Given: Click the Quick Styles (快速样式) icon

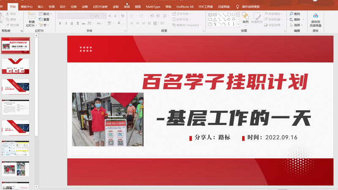Looking at the screenshot, I should pos(257,16).
